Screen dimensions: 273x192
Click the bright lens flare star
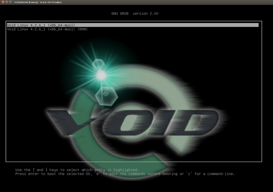101,74
